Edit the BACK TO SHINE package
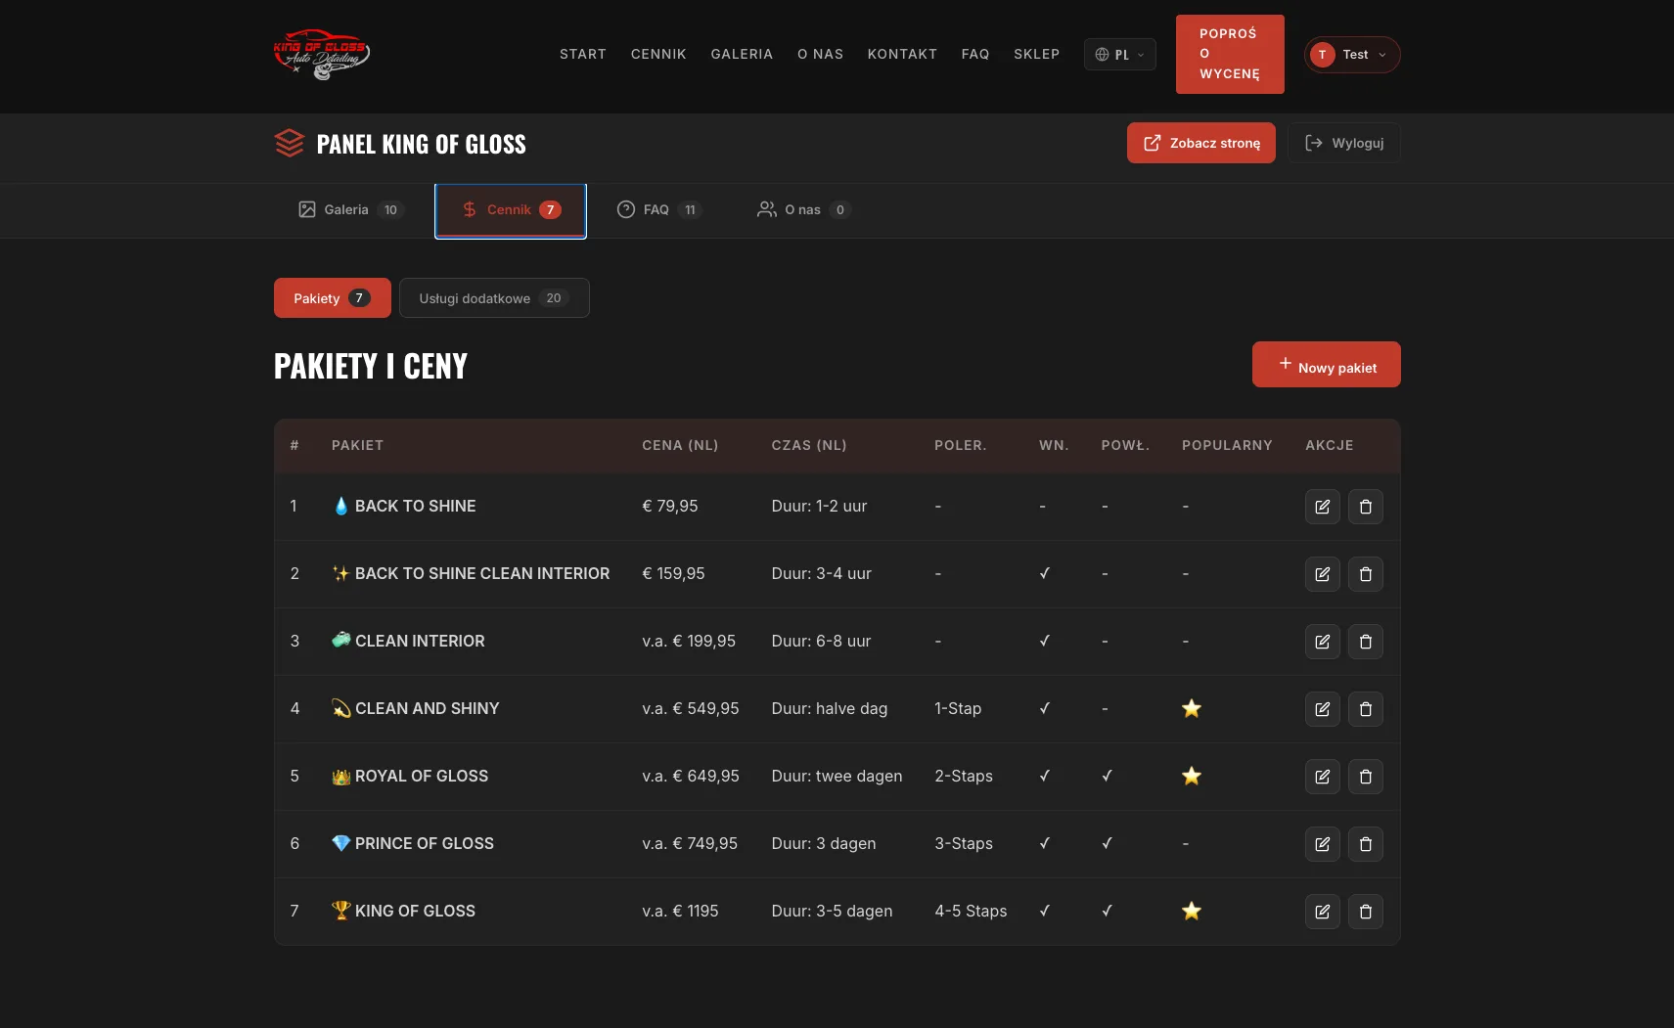 (x=1322, y=507)
